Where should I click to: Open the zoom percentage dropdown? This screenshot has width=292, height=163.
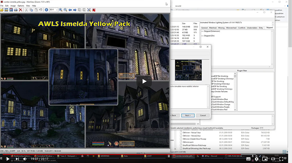[x=57, y=10]
